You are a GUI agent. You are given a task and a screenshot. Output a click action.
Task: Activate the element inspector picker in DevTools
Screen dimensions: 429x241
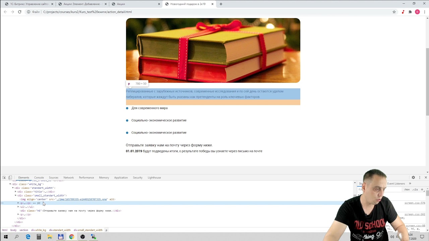(4, 177)
